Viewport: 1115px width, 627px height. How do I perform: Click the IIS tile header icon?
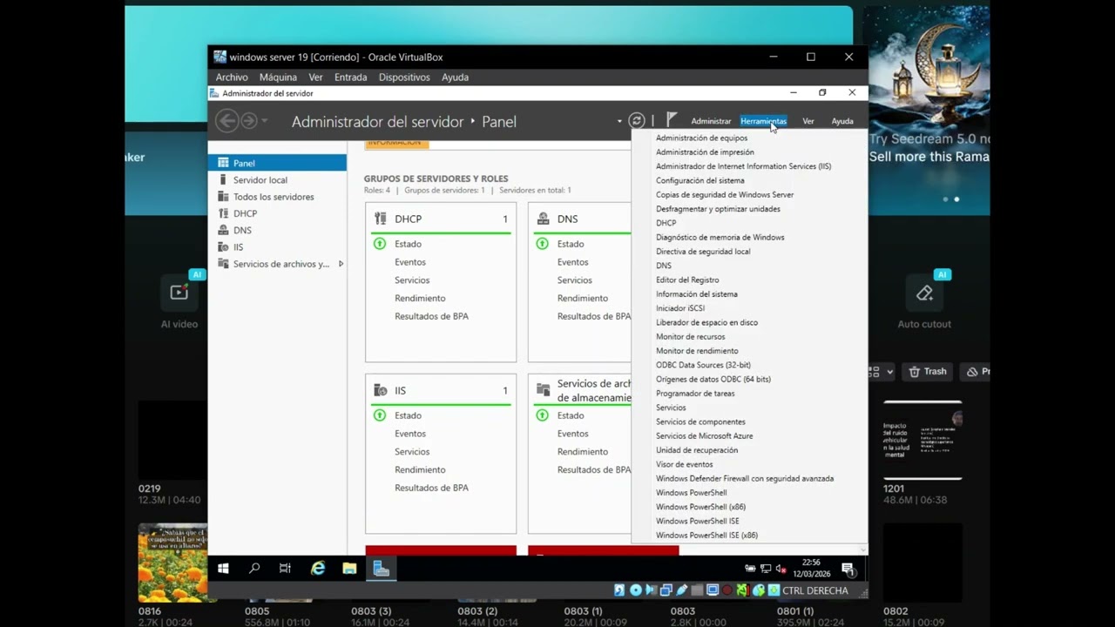tap(380, 390)
